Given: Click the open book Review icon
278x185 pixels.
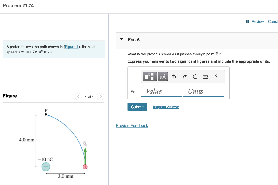Looking at the screenshot, I should (248, 21).
